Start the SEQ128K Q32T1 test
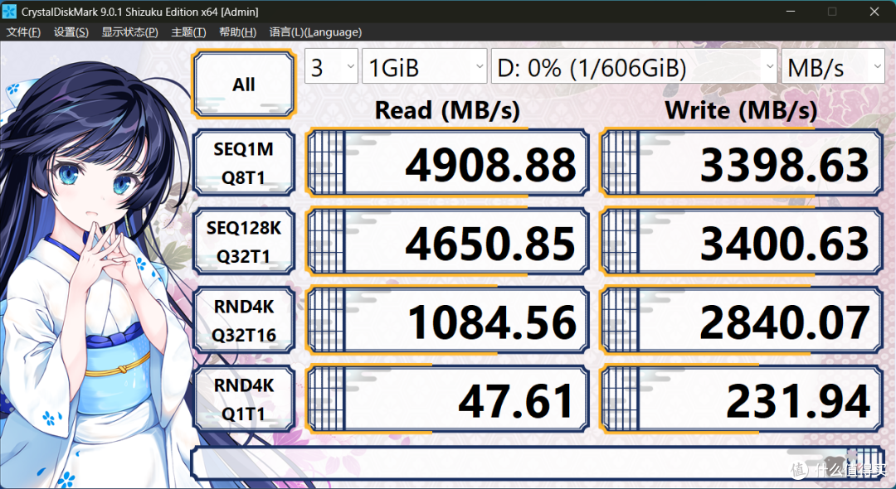 coord(244,242)
